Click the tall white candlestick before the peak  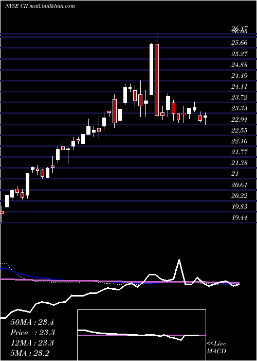(152, 69)
